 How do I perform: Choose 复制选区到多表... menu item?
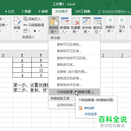74,78
